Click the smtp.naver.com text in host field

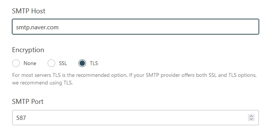coord(37,27)
